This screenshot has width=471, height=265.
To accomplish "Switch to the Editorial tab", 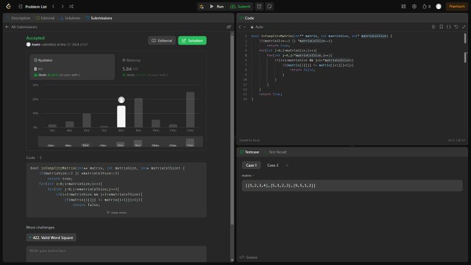I will (45, 18).
